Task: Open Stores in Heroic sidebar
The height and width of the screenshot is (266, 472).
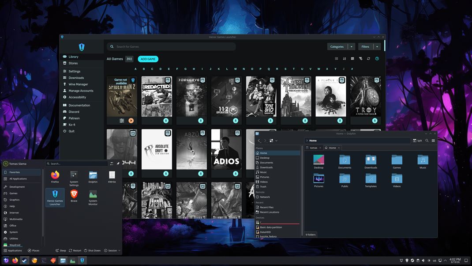Action: click(x=82, y=63)
